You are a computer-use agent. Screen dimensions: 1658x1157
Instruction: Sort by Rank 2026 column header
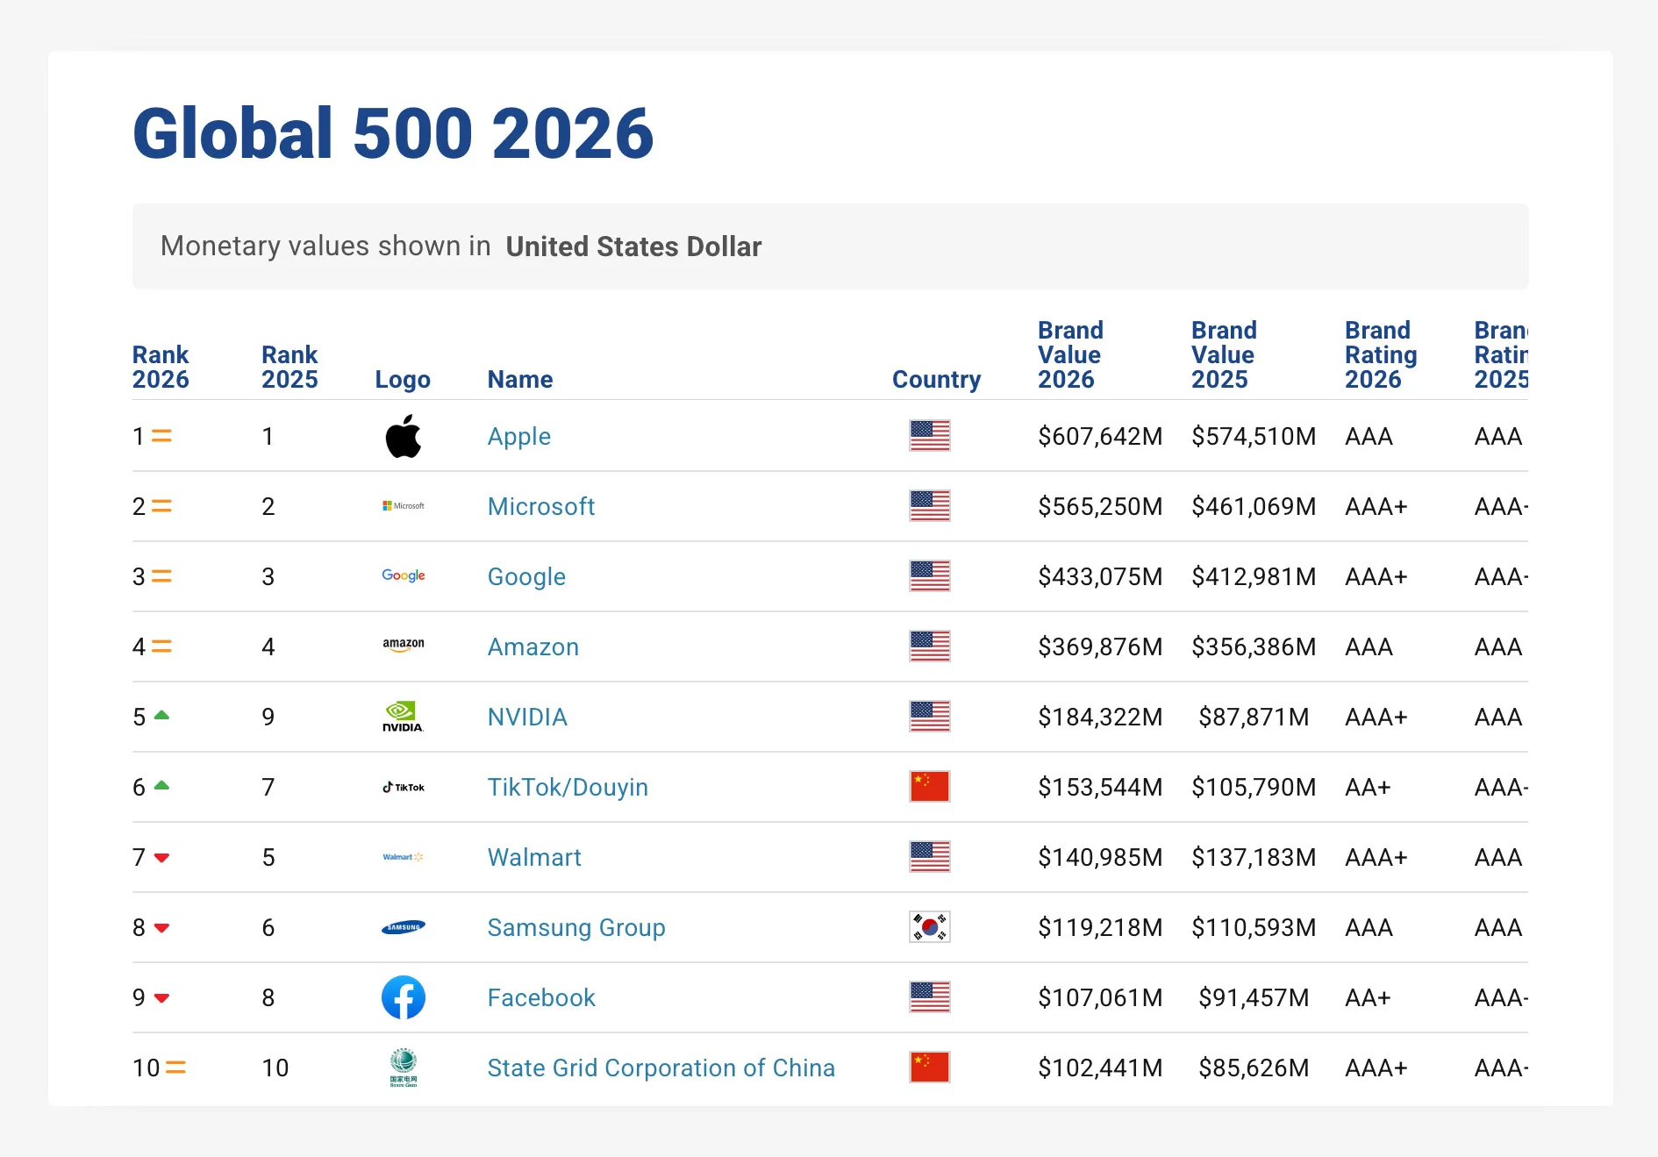(161, 367)
